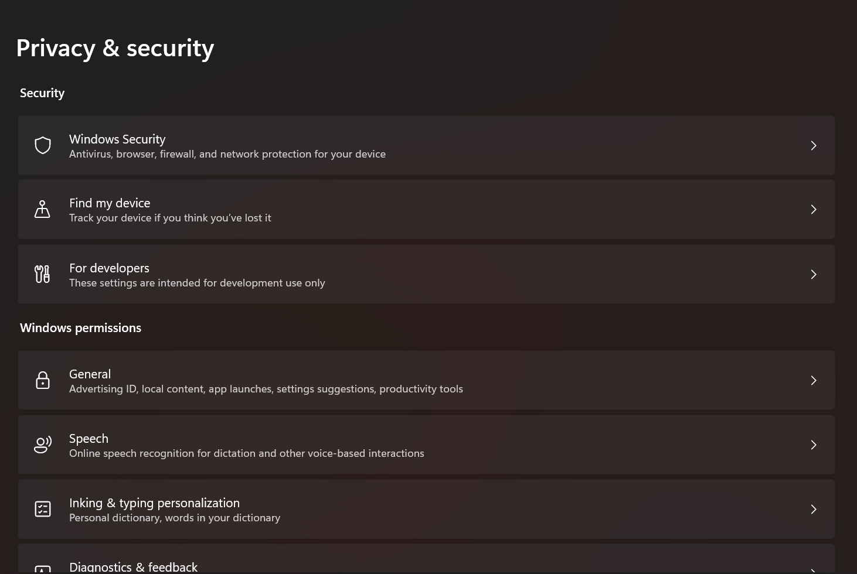Screen dimensions: 857x574
Task: Click the For developers tools icon
Action: [42, 274]
